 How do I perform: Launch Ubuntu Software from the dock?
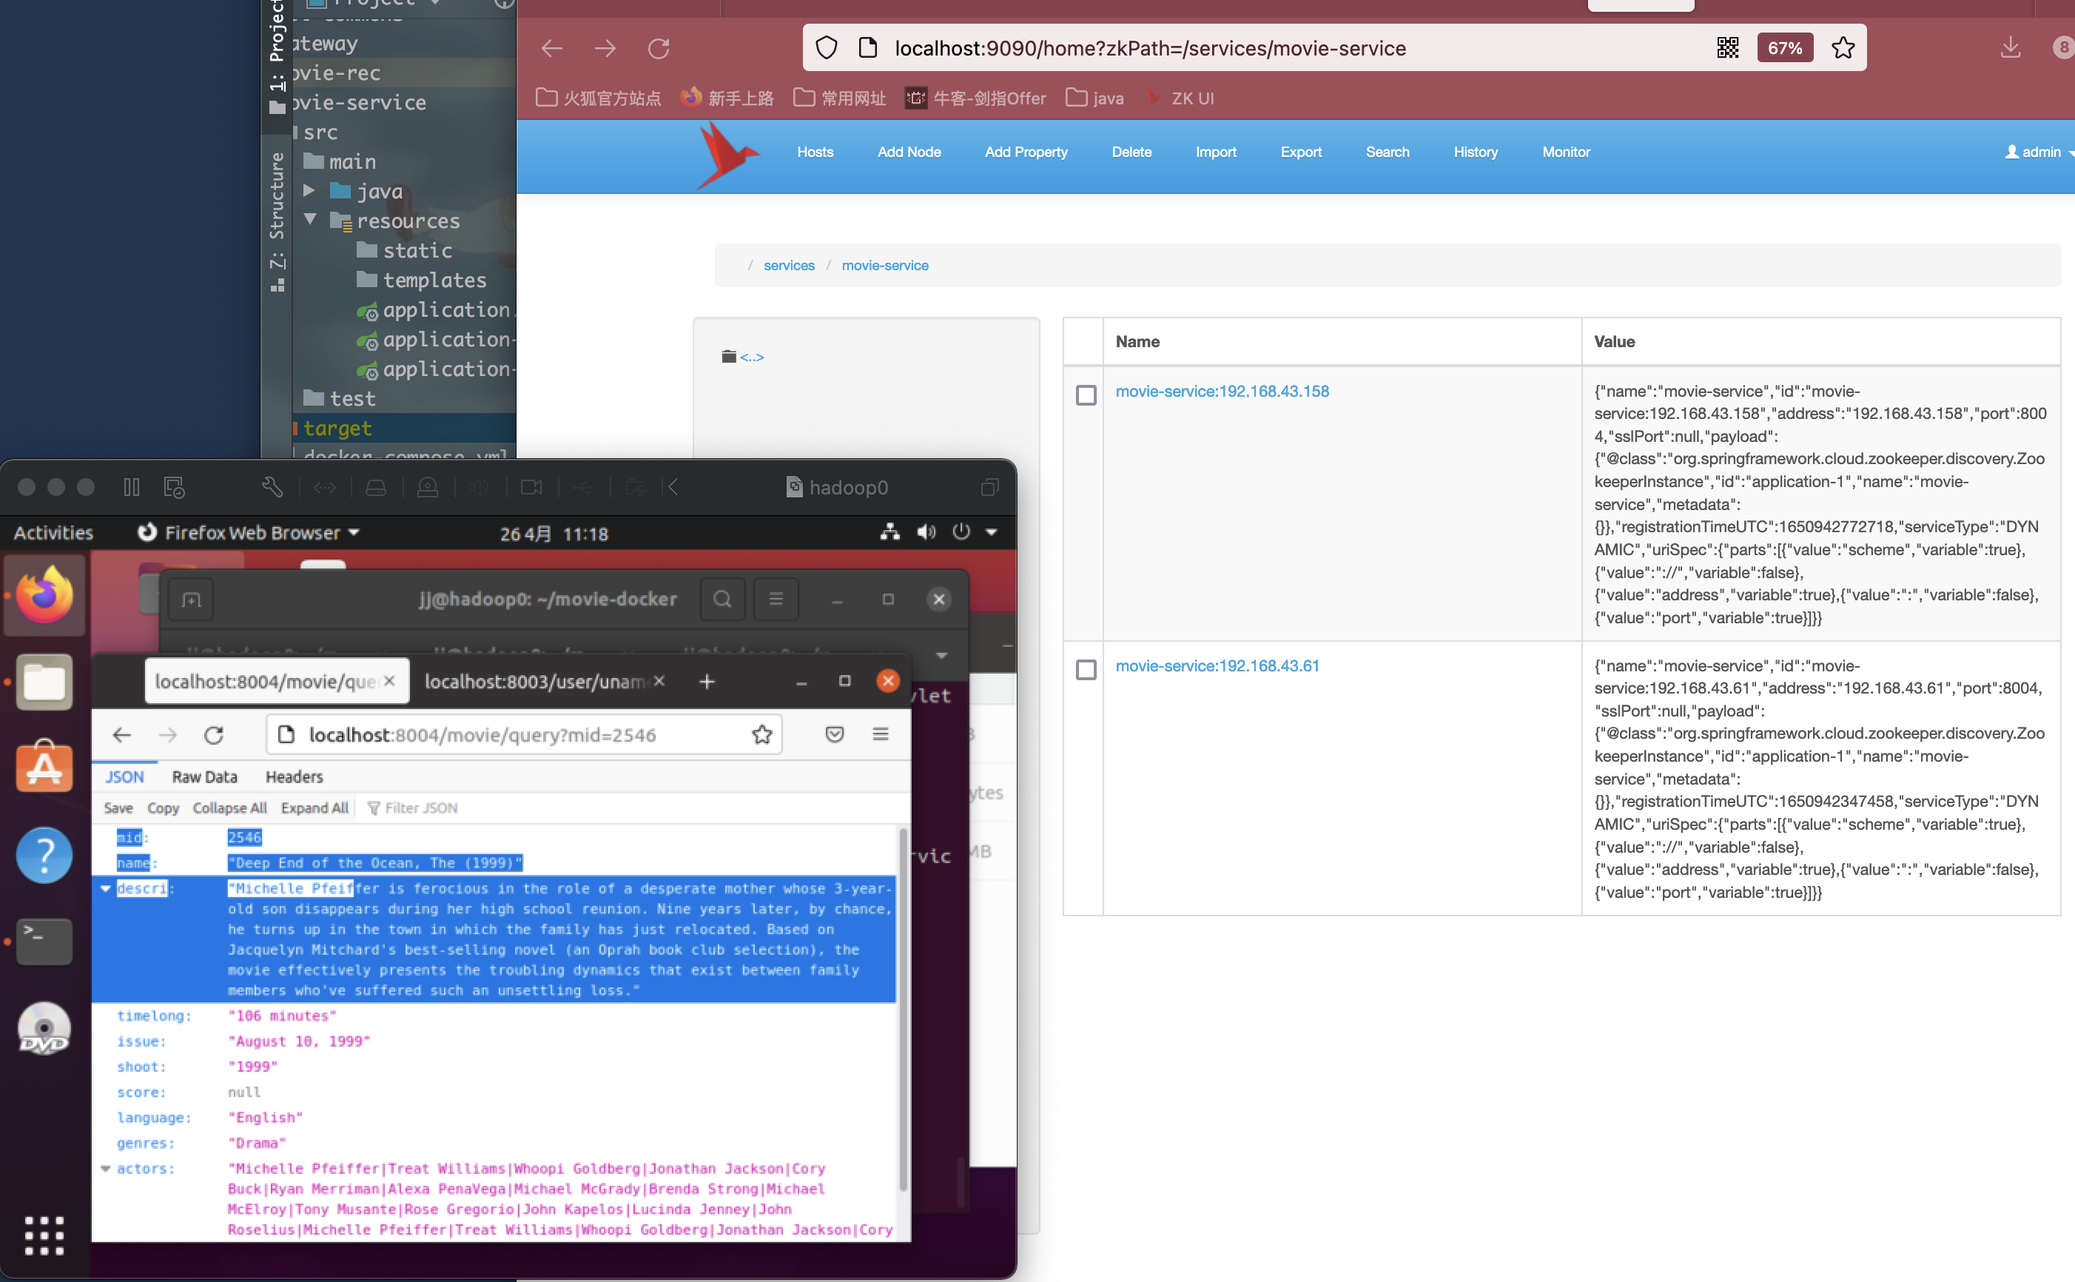point(43,767)
